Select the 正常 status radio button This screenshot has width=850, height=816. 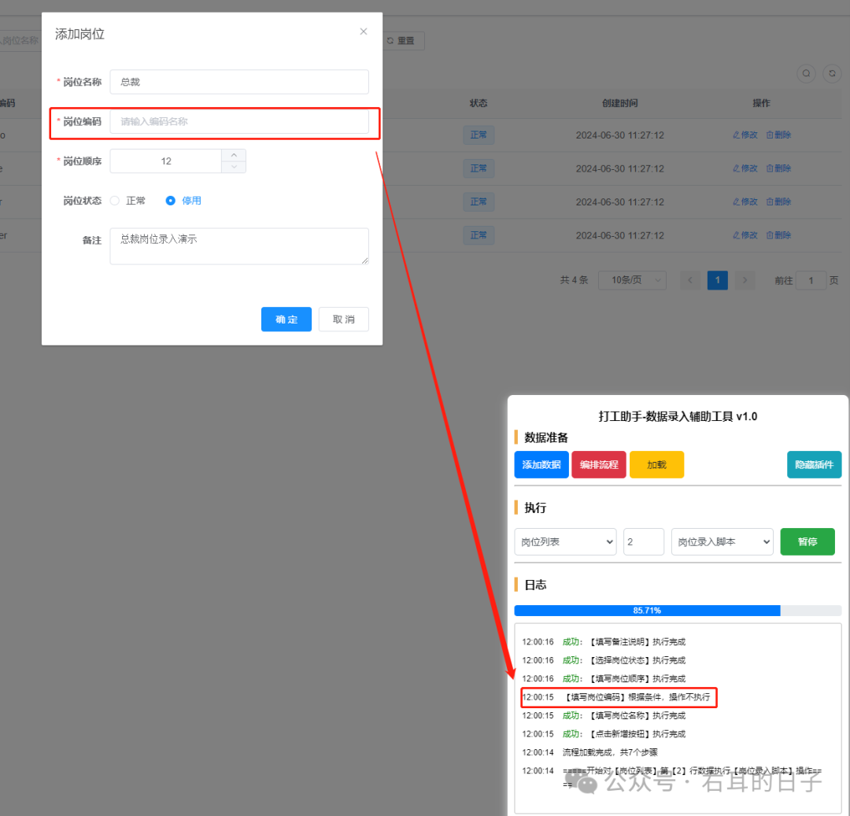pos(115,201)
